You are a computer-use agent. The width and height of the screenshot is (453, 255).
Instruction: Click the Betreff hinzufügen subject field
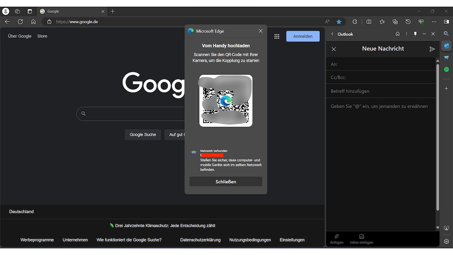381,91
